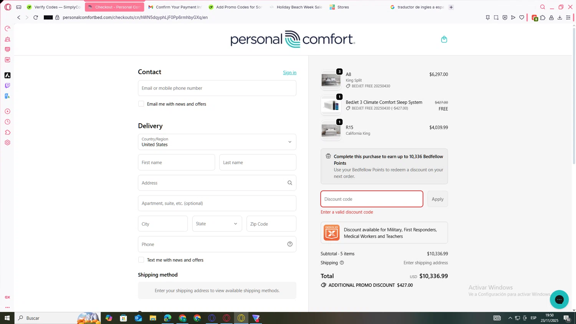Open Outlook from the taskbar
The width and height of the screenshot is (576, 324).
point(138,318)
